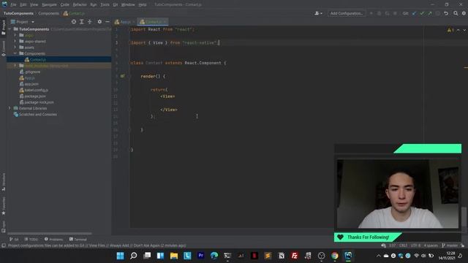Collapse the Components folder
The height and width of the screenshot is (263, 468).
click(x=15, y=53)
